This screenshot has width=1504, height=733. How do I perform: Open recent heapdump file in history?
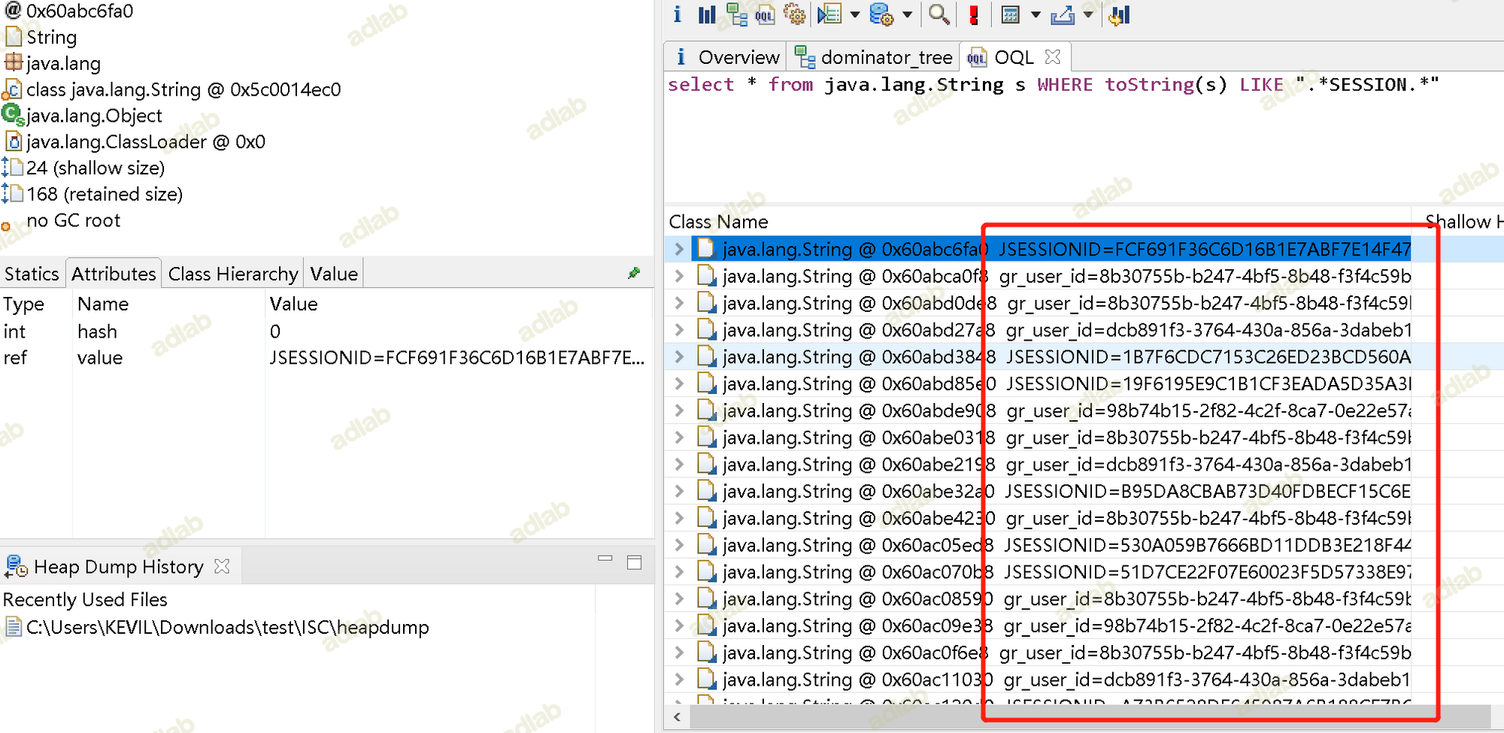(227, 627)
